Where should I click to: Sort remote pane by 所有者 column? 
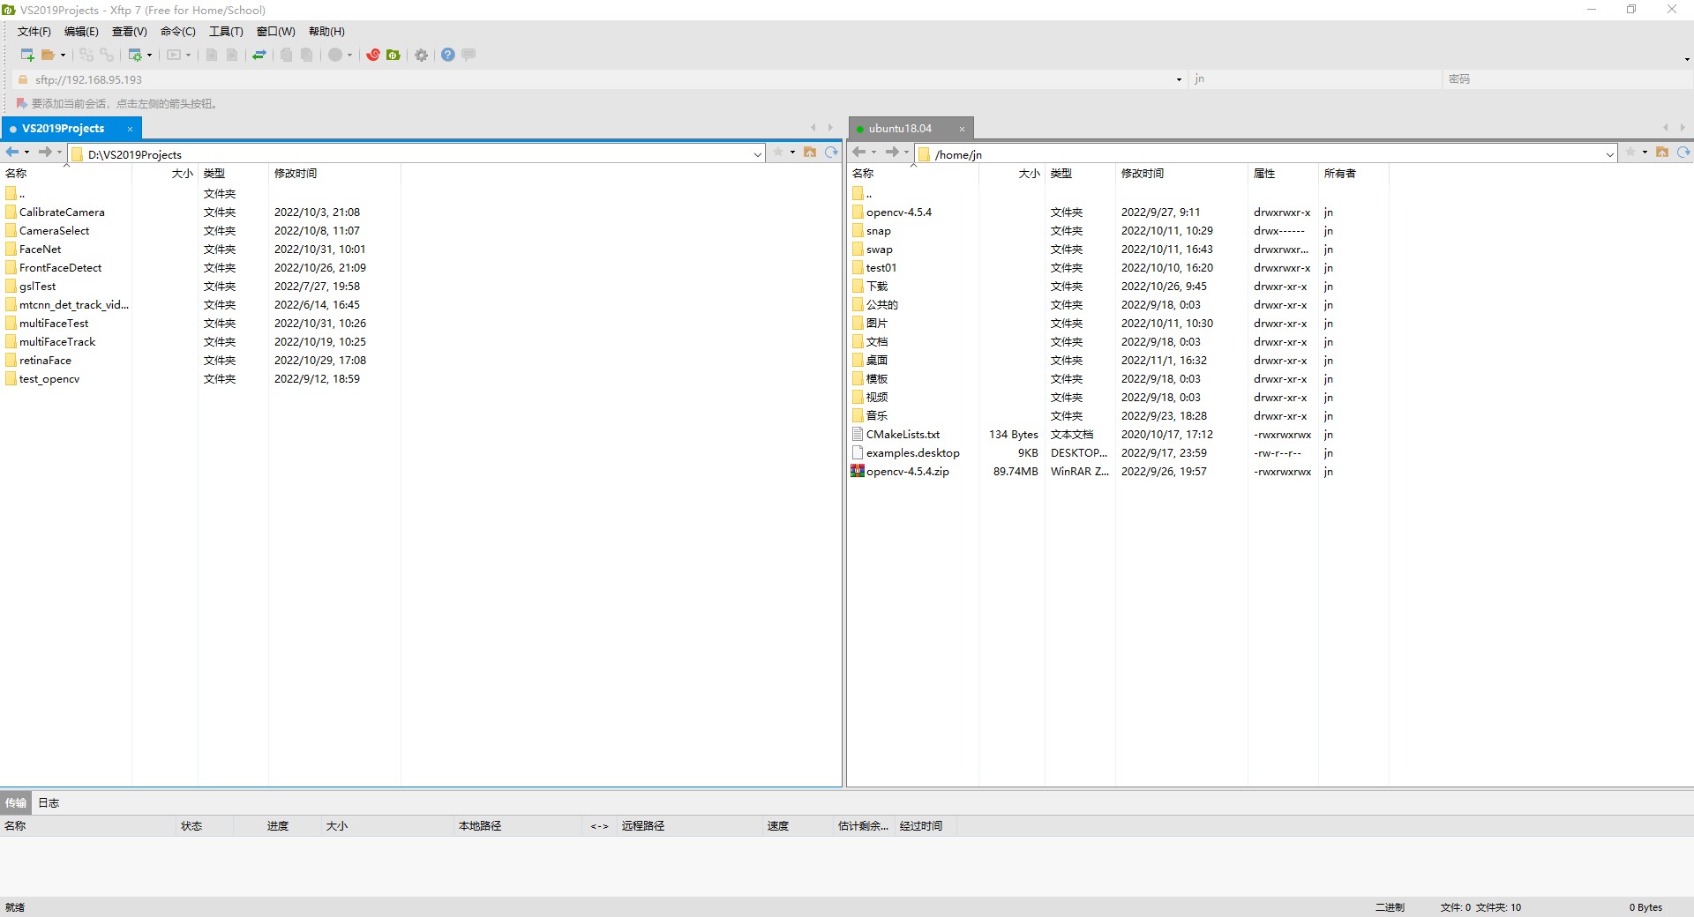click(1353, 174)
